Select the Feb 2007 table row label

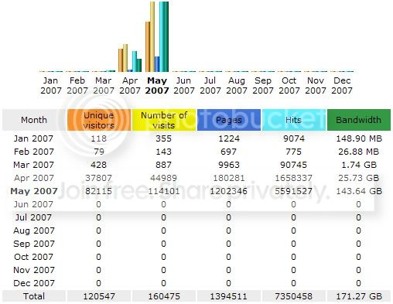click(34, 152)
